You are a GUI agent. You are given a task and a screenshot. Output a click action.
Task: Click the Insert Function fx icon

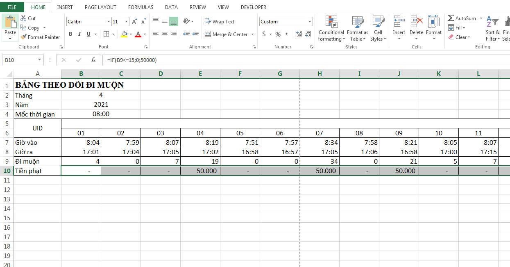93,60
